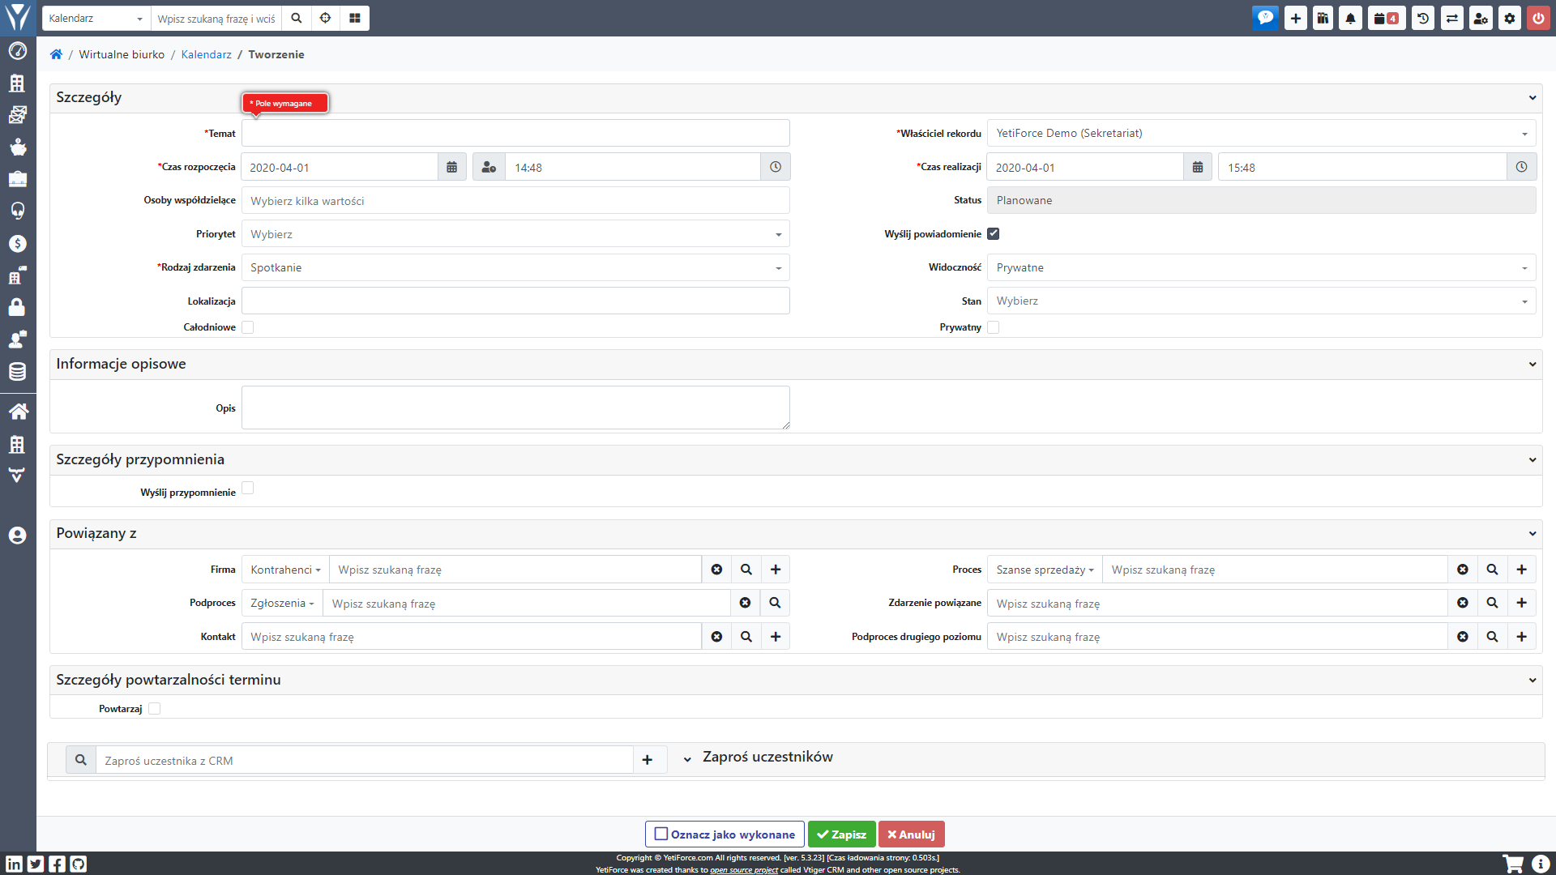Open Rodzaj zdarzenia dropdown showing Spotkanie
Screen dimensions: 1556x875
[515, 267]
